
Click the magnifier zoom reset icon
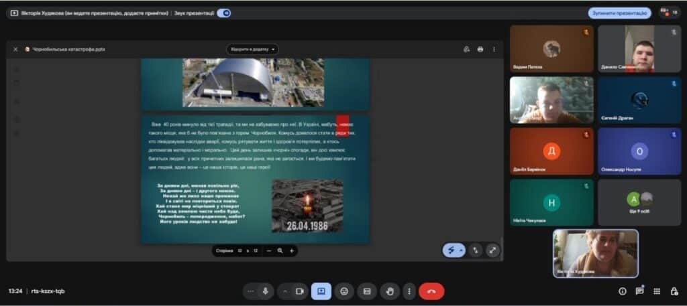pos(280,250)
